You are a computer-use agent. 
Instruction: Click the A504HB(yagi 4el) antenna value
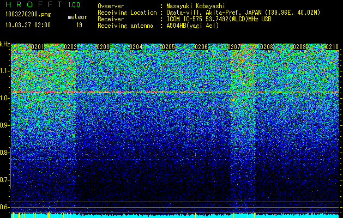[192, 26]
